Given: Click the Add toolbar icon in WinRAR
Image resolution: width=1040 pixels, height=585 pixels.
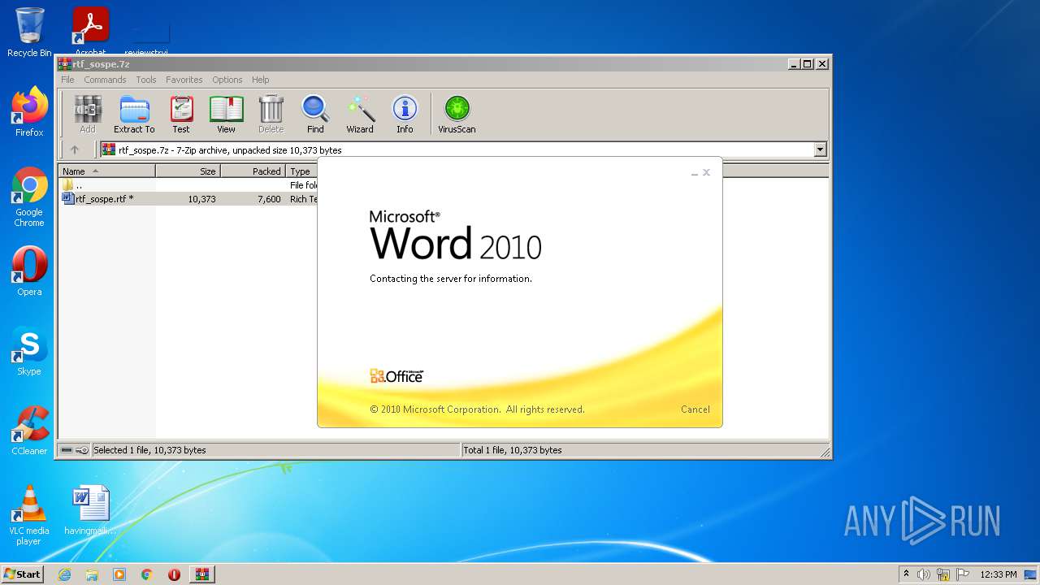Looking at the screenshot, I should point(88,115).
